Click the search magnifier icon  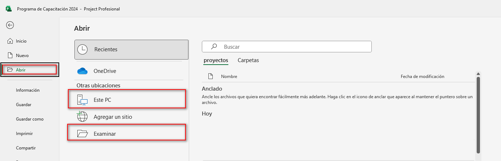(x=214, y=47)
